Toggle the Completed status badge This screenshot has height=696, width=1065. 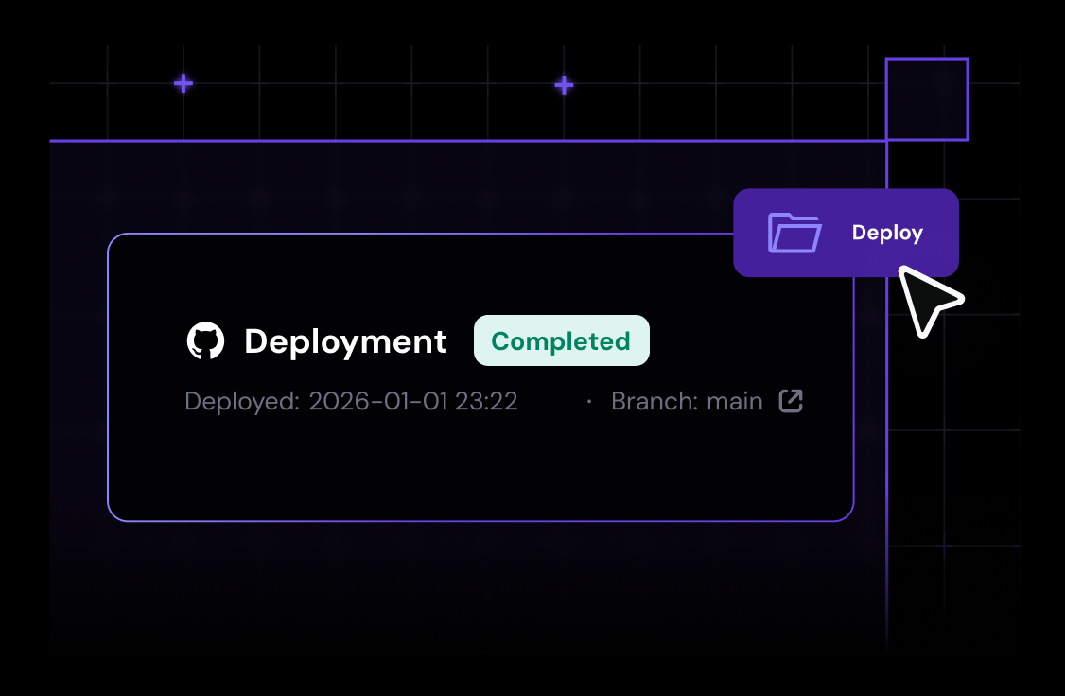point(561,340)
